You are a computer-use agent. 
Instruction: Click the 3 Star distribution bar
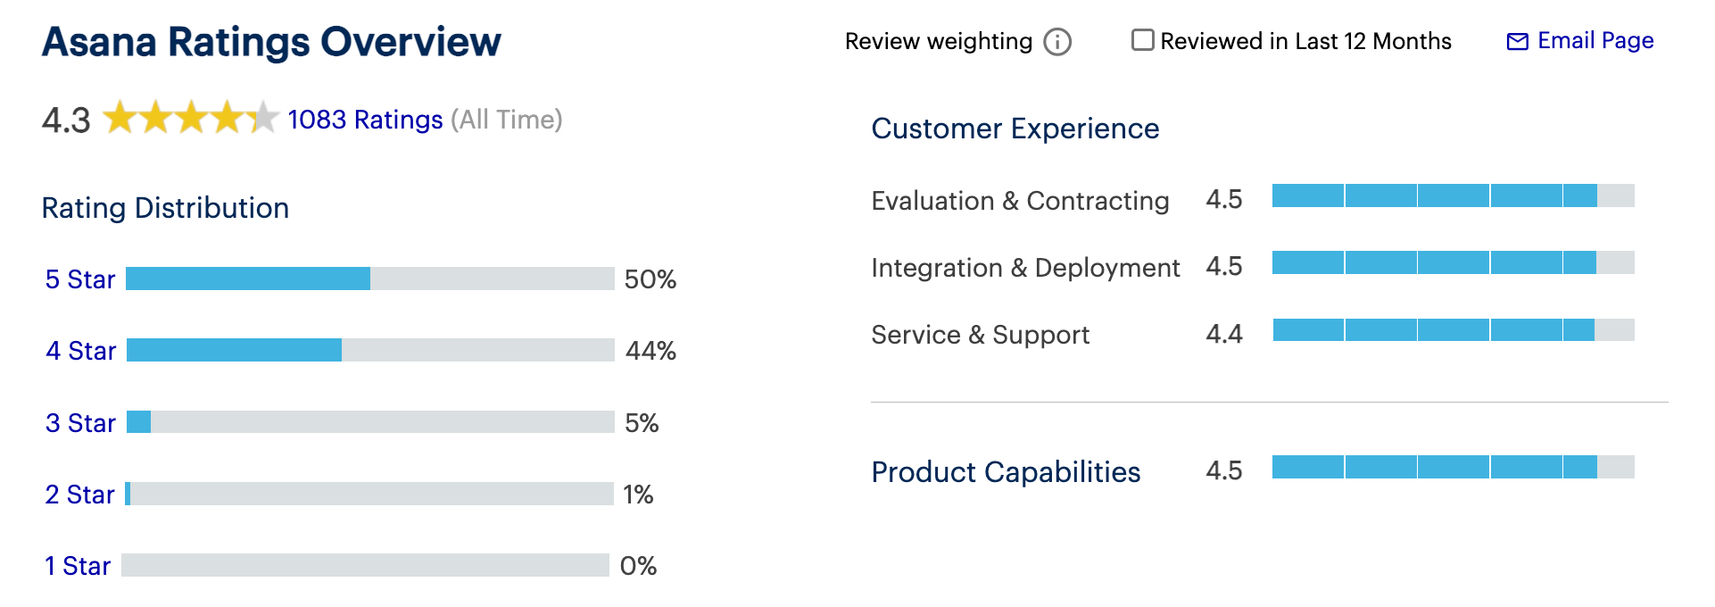coord(369,421)
